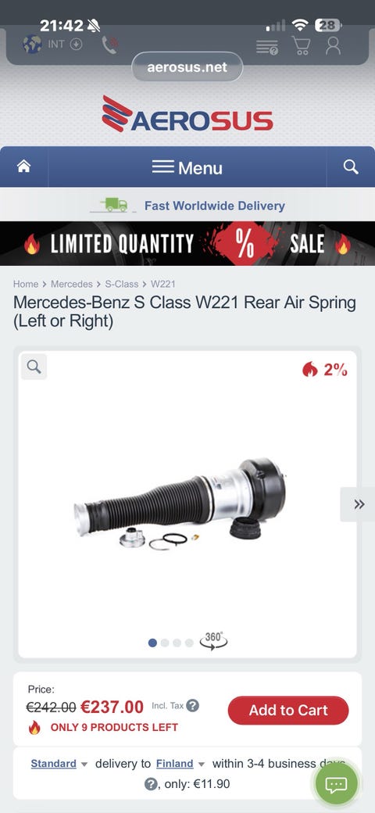Open live chat bubble button

(336, 783)
